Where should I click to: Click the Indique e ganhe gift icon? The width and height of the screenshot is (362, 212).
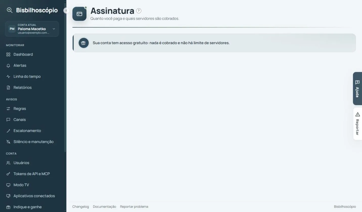(x=8, y=207)
